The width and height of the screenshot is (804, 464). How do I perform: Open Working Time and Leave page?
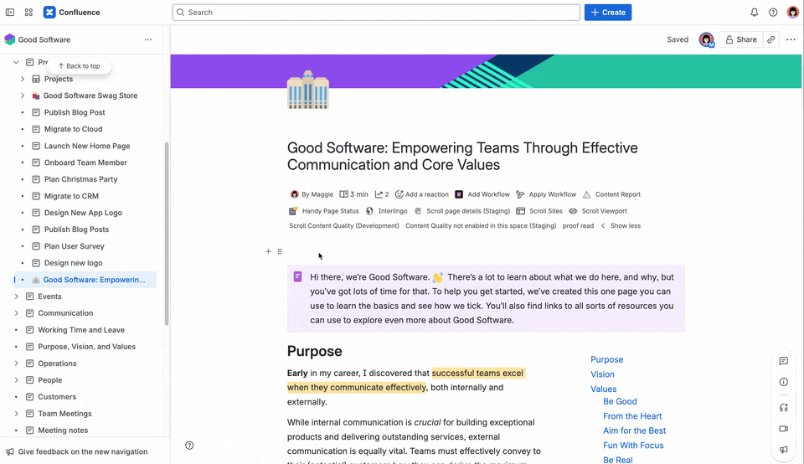[x=81, y=330]
